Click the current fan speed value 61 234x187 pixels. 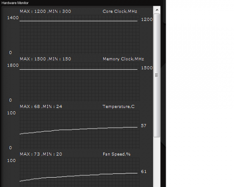pyautogui.click(x=144, y=172)
